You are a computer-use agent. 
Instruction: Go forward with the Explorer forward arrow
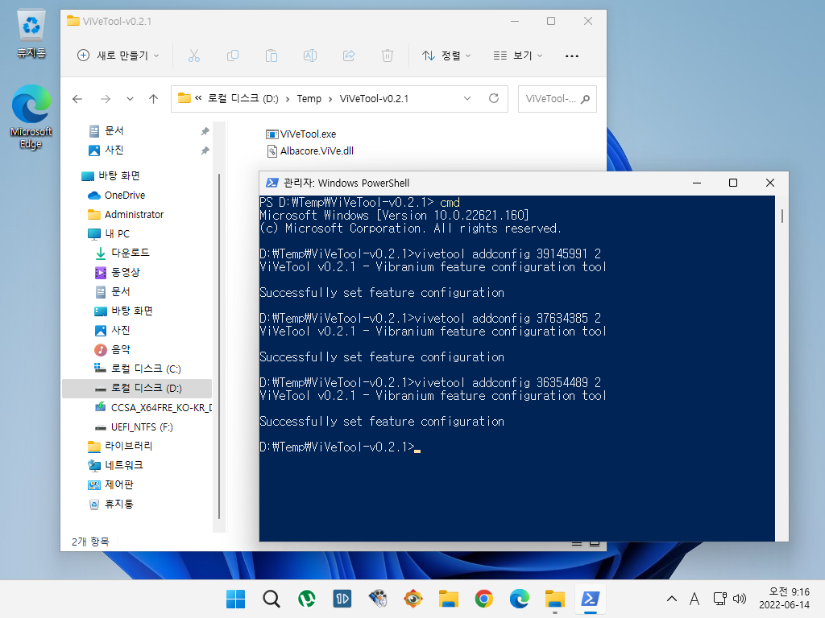point(106,99)
